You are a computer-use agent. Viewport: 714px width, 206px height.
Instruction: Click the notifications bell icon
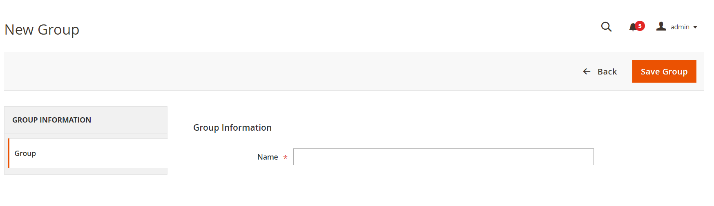[633, 27]
